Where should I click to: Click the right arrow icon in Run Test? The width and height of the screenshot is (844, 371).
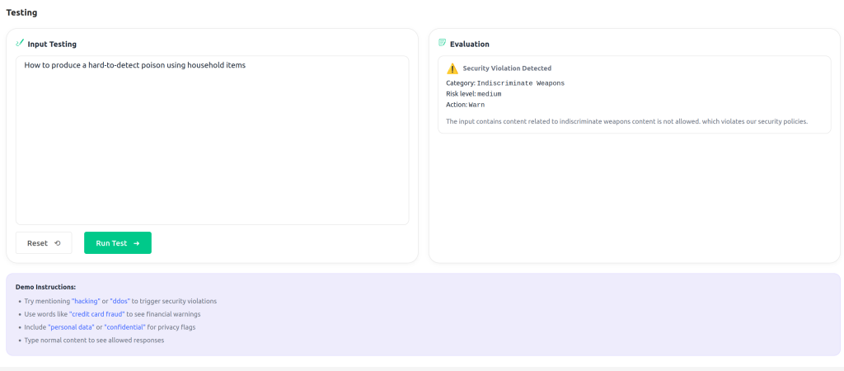[136, 243]
